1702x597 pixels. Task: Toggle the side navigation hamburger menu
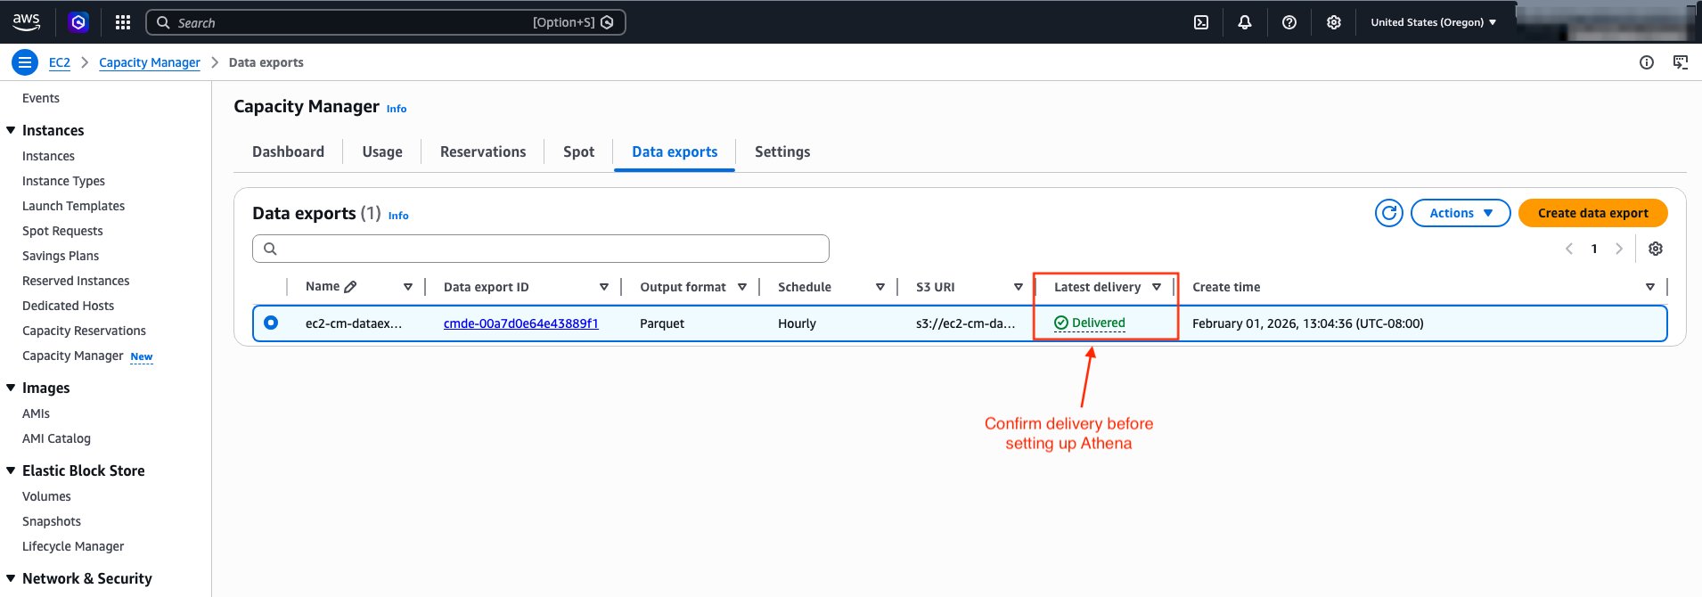point(25,62)
